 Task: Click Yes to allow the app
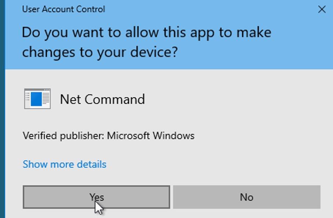pos(96,197)
